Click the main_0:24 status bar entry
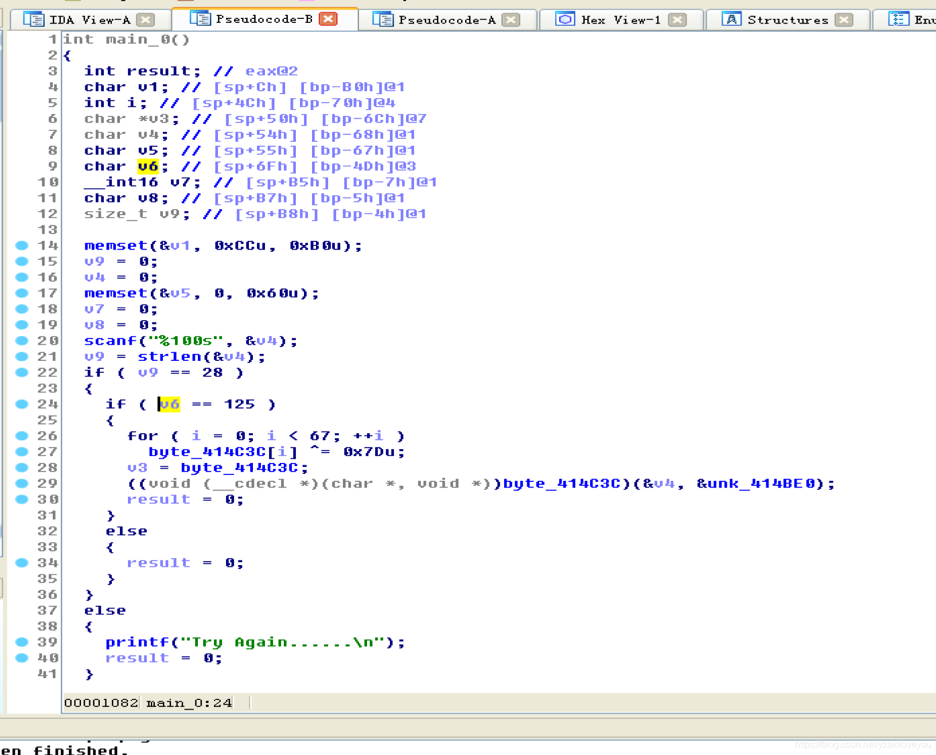936x755 pixels. point(189,703)
